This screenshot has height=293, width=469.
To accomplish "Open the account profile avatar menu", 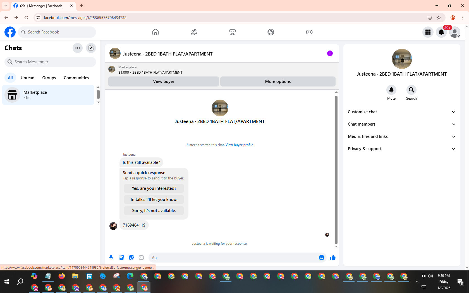I will 455,32.
